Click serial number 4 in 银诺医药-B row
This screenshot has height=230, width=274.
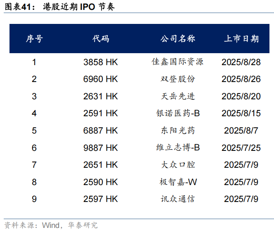coord(34,113)
